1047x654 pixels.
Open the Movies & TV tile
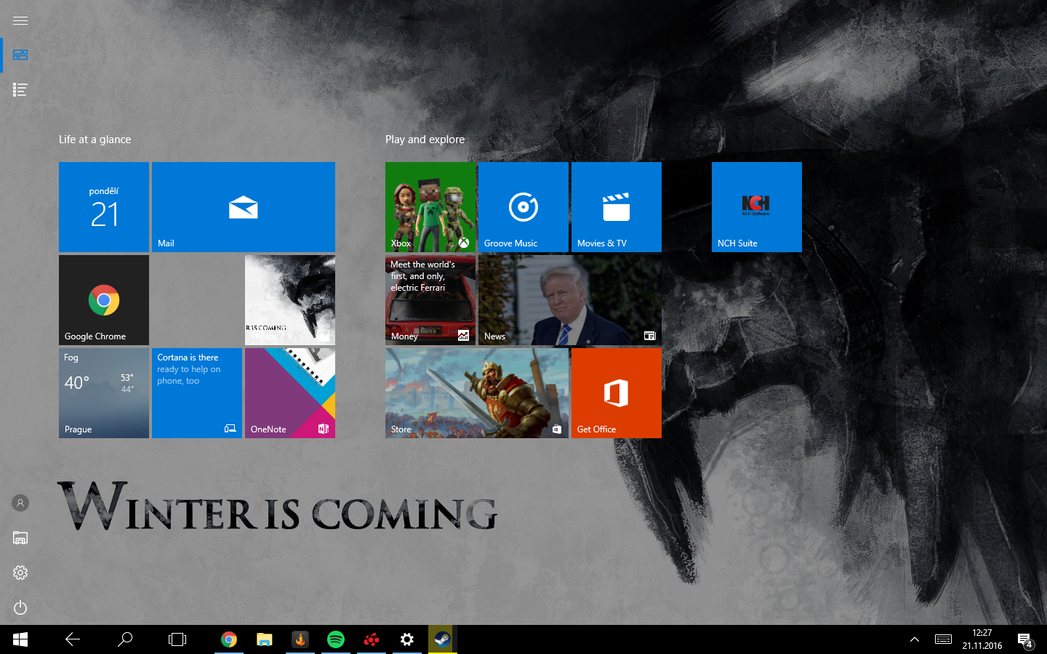pyautogui.click(x=616, y=207)
